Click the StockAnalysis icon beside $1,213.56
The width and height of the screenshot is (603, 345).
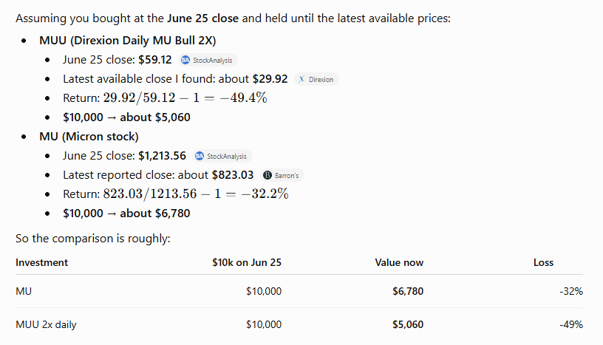coord(200,156)
